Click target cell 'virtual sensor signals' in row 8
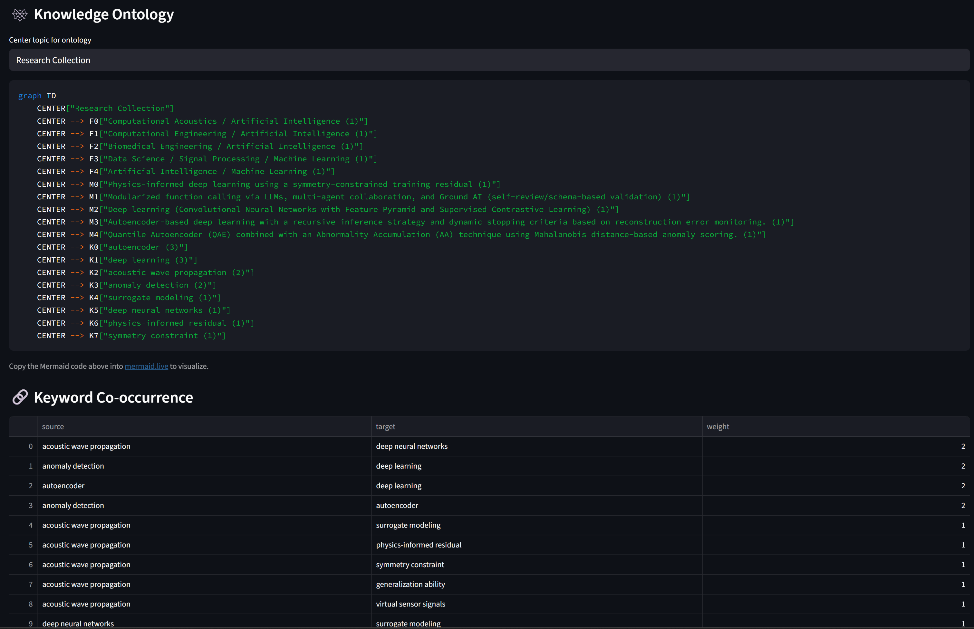This screenshot has width=974, height=629. (537, 604)
